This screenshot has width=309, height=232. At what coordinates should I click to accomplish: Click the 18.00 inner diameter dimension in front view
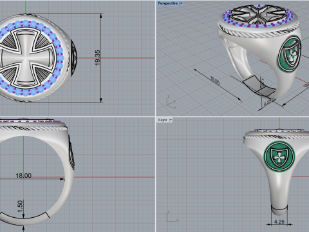[x=23, y=176]
